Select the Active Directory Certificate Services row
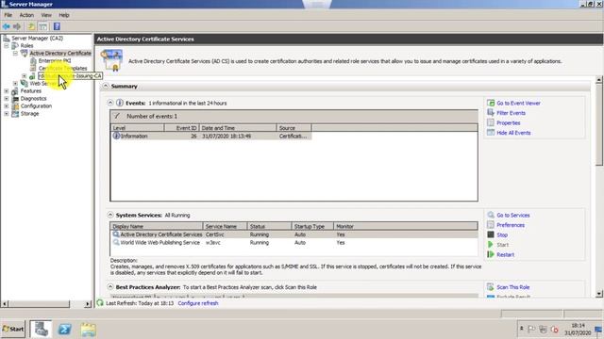The height and width of the screenshot is (339, 604). point(294,234)
